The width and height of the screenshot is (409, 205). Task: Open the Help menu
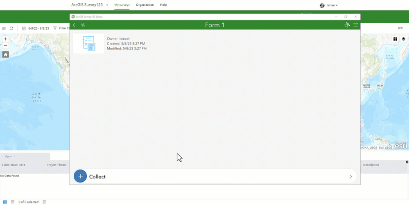(x=163, y=4)
